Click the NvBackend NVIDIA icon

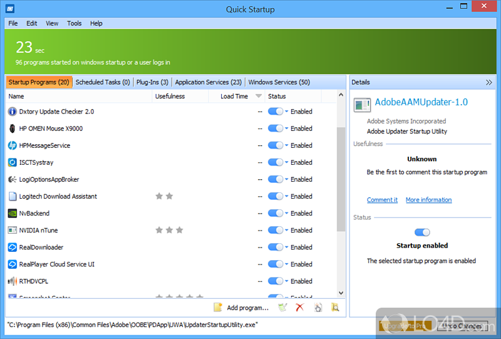click(x=12, y=213)
